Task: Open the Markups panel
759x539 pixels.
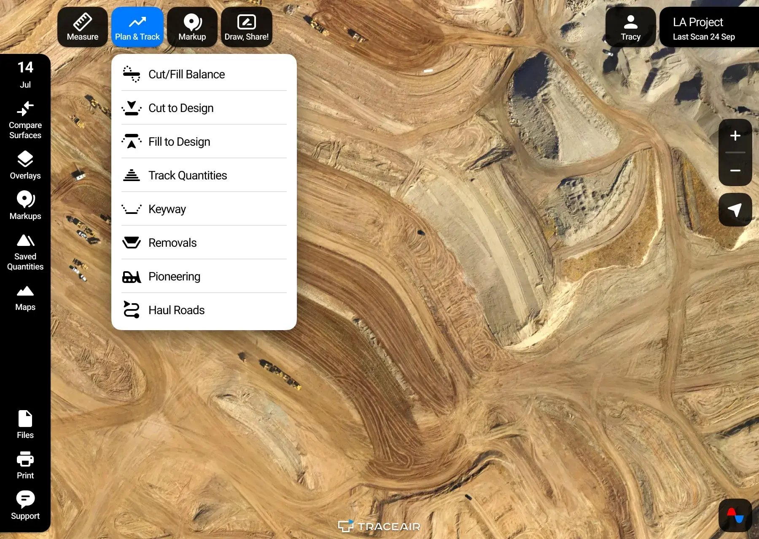Action: point(25,205)
